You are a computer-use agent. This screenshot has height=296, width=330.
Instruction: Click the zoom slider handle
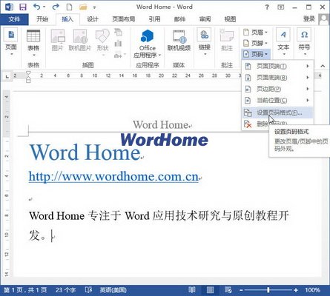tap(268, 290)
